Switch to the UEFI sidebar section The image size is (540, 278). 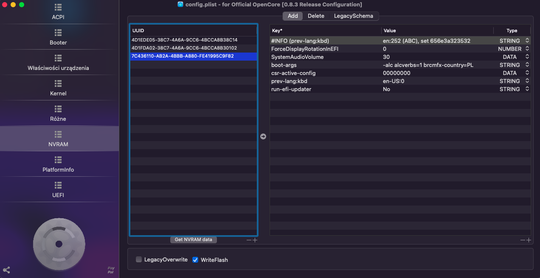(x=58, y=190)
